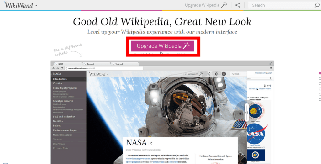Click the preview browser back arrow

pyautogui.click(x=54, y=68)
